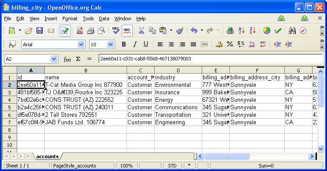This screenshot has width=327, height=171.
Task: Open Page Preview icon
Action: coord(102,31)
